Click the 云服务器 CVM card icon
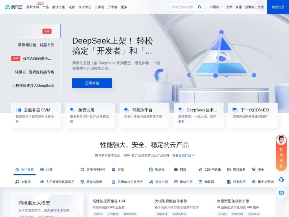Viewport: 289px width, 217px height. 18,110
